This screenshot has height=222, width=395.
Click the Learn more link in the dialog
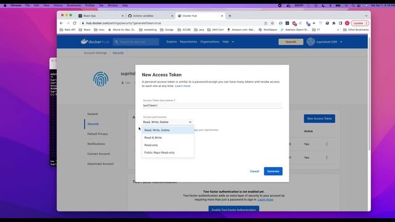[183, 86]
